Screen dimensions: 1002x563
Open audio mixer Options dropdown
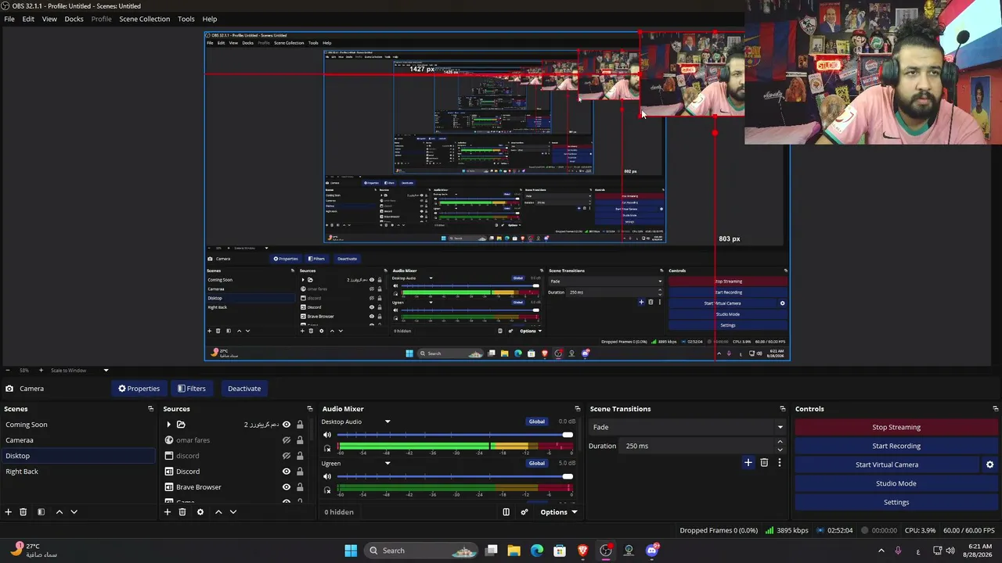pos(559,512)
